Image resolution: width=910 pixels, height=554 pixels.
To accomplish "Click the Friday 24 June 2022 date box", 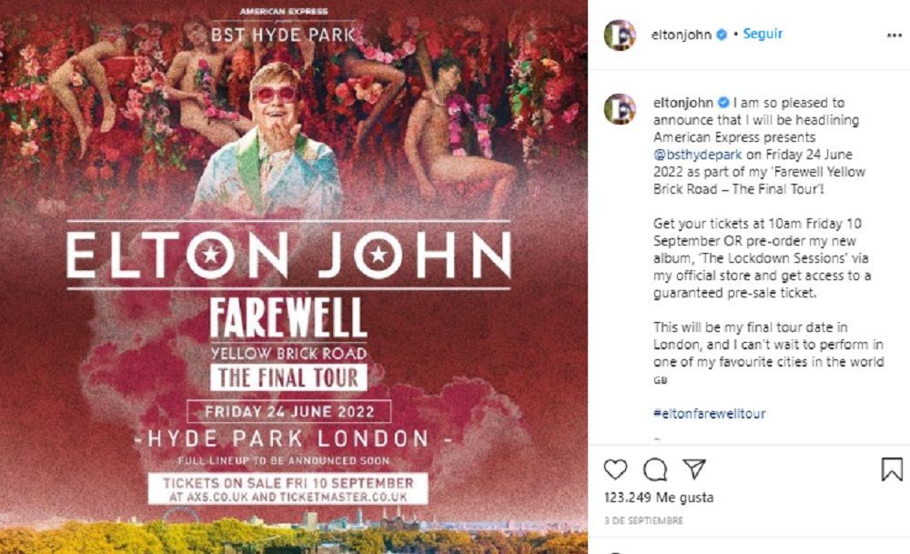I will tap(288, 411).
